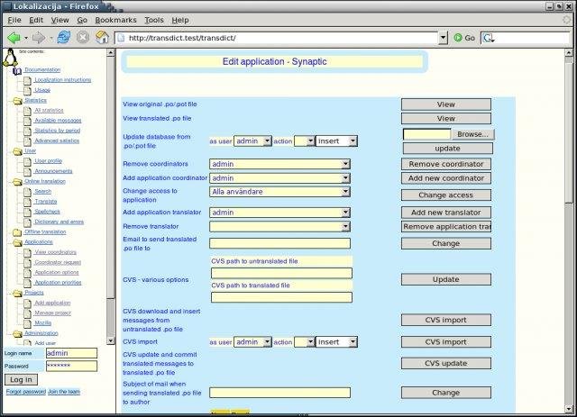Click the Back arrow in the toolbar
The image size is (577, 417).
14,38
